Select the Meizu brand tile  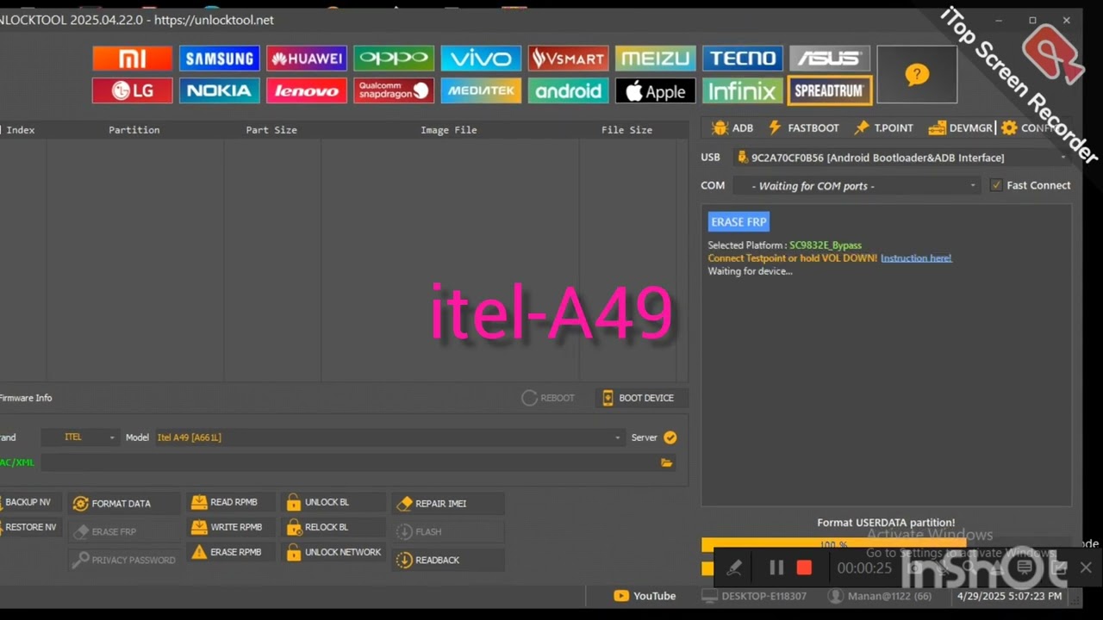(x=655, y=59)
